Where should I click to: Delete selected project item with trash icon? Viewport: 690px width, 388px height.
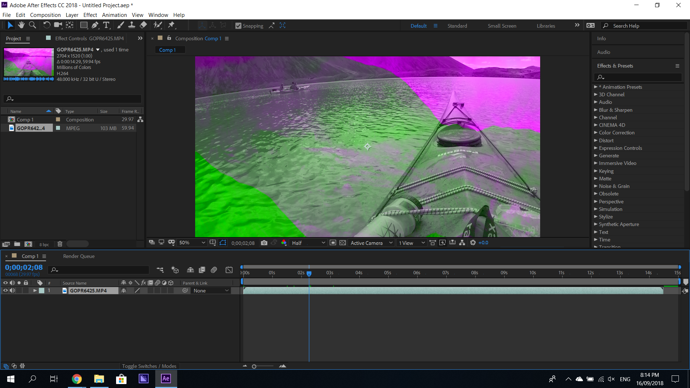click(60, 244)
